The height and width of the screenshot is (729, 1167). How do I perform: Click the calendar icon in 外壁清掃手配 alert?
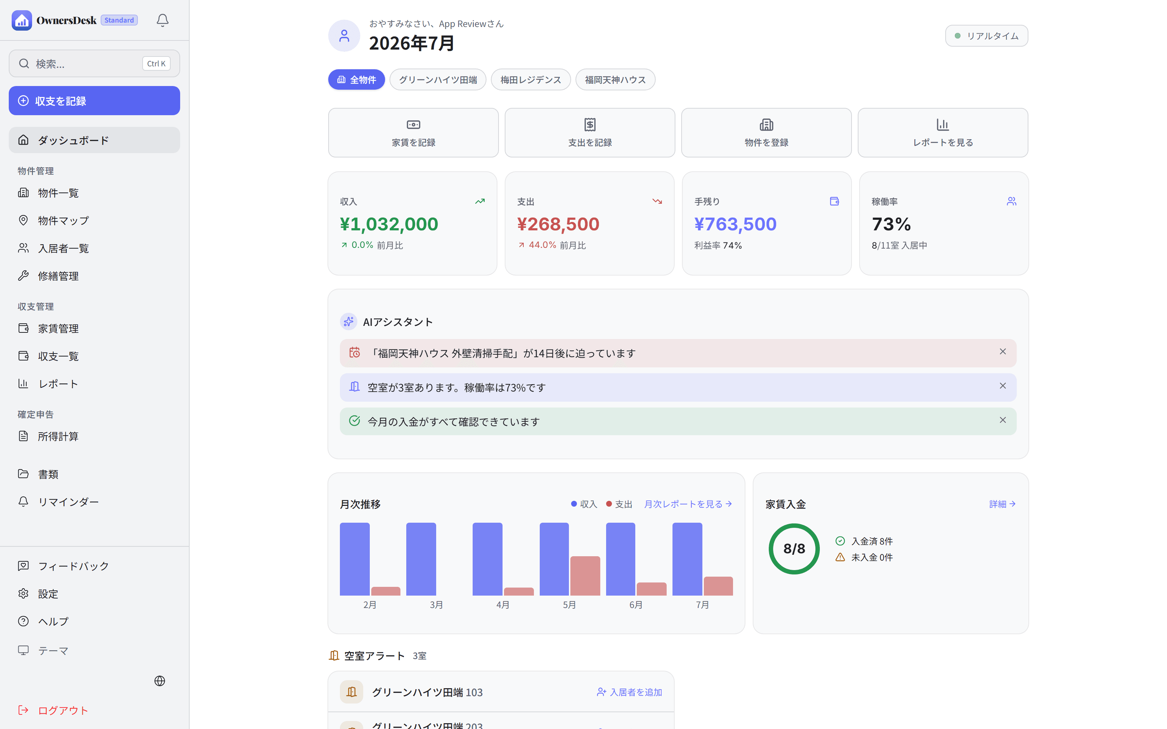[354, 352]
